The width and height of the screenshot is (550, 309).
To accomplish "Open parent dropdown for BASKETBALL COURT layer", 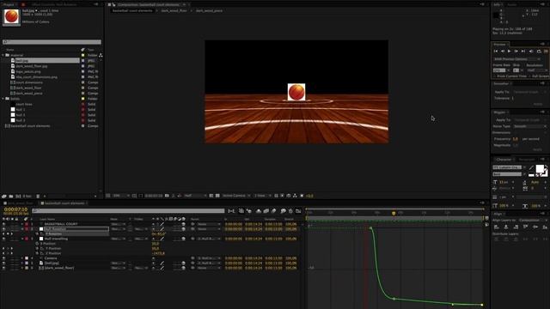I will point(209,224).
